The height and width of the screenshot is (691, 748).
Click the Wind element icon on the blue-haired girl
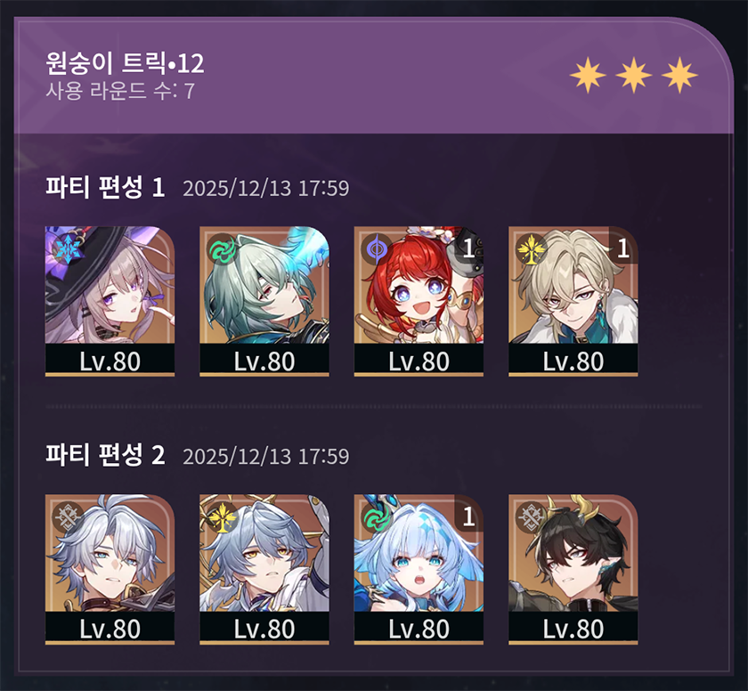376,516
